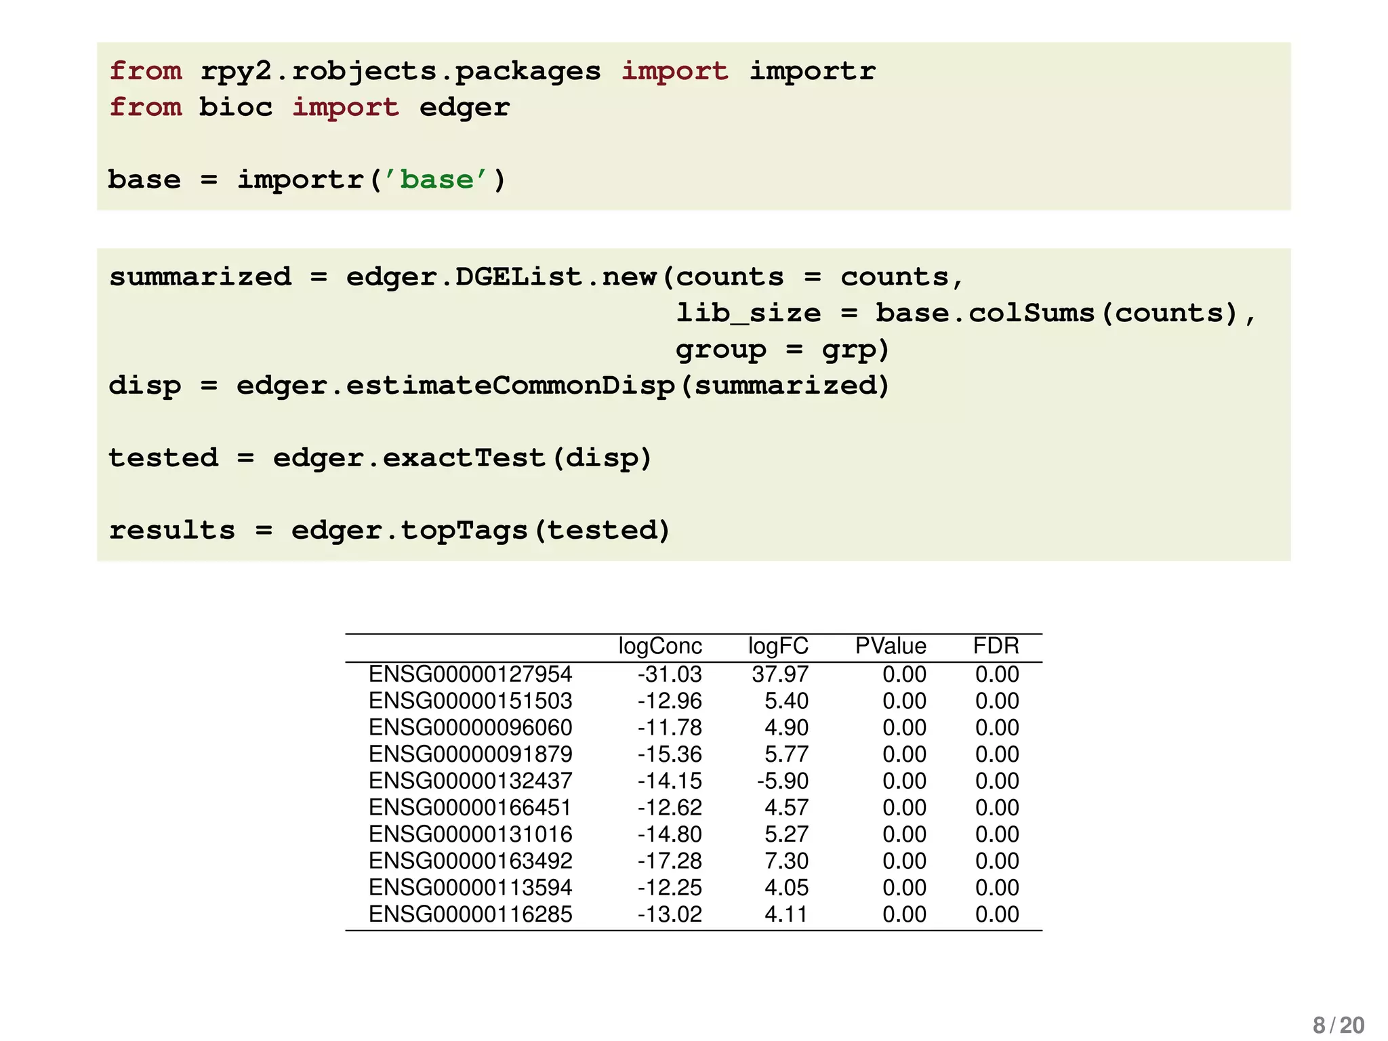Click the ENSG00000132437 gene ID

(x=470, y=781)
